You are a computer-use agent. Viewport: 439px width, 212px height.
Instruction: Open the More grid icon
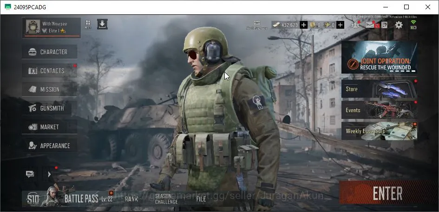88,24
